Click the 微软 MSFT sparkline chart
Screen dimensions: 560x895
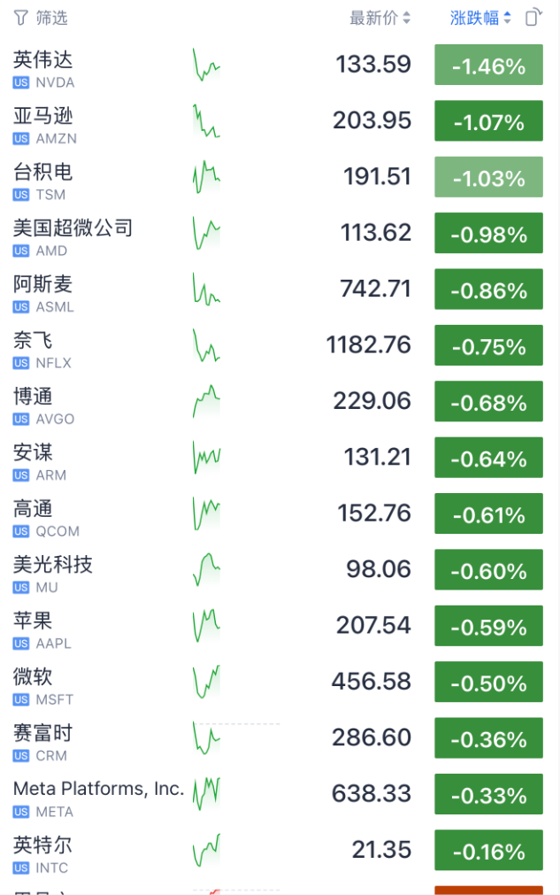206,682
